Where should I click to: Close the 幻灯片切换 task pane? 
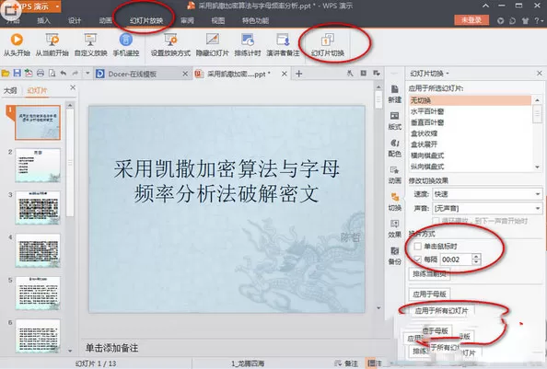(x=540, y=74)
